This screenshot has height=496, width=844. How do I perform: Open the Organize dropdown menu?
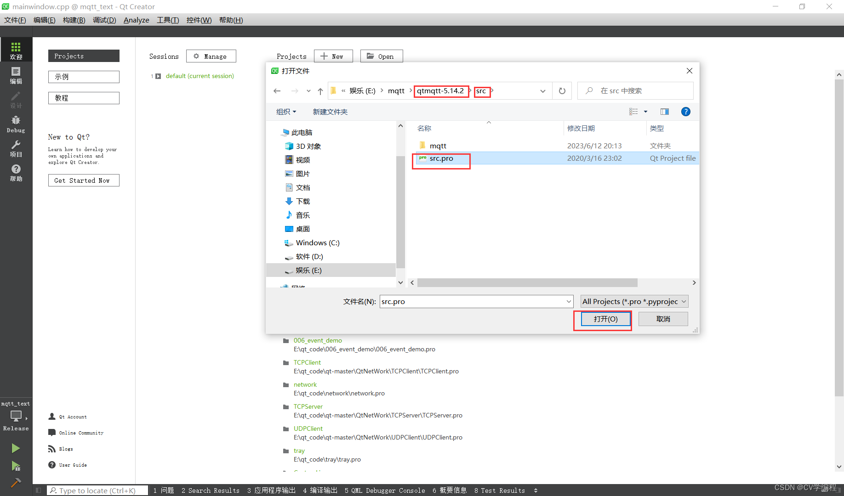click(x=286, y=112)
